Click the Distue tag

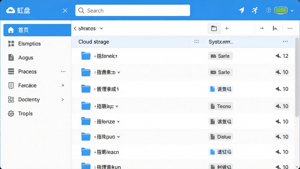point(220,137)
